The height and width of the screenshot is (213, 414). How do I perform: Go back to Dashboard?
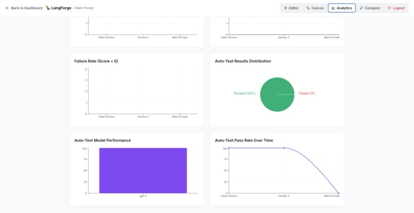(24, 8)
